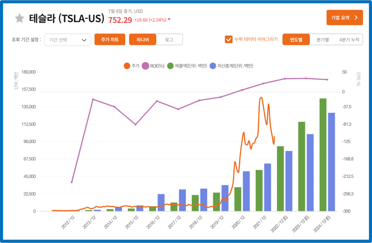Viewport: 372px width, 243px height.
Task: Click the +18.66 (+2.54%) change value
Action: pyautogui.click(x=150, y=20)
